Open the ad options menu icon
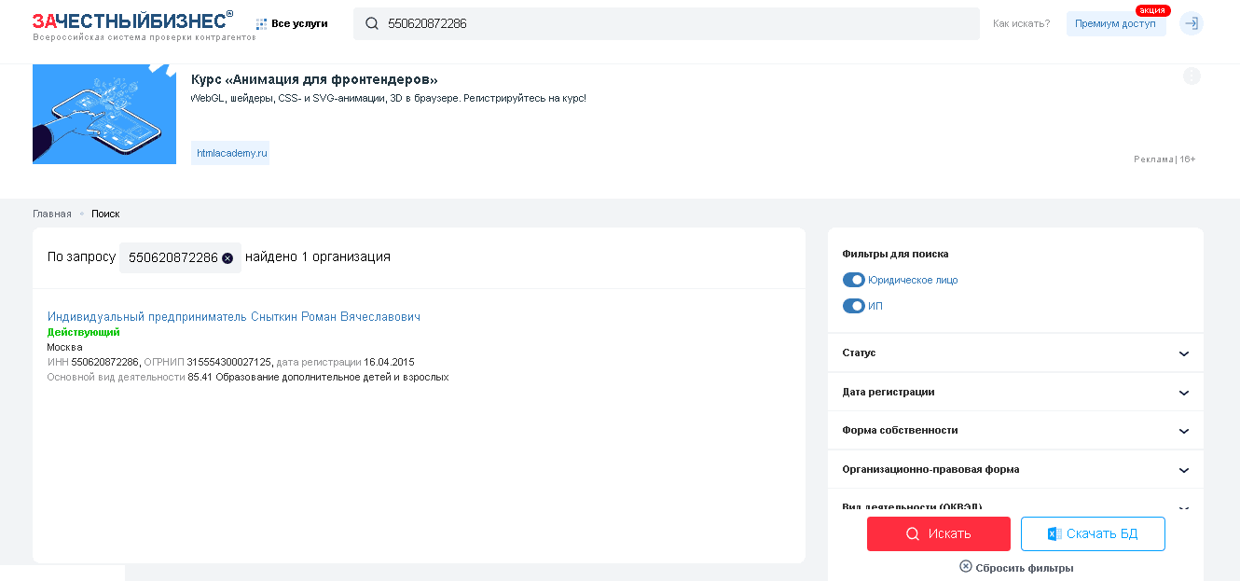 click(x=1192, y=76)
